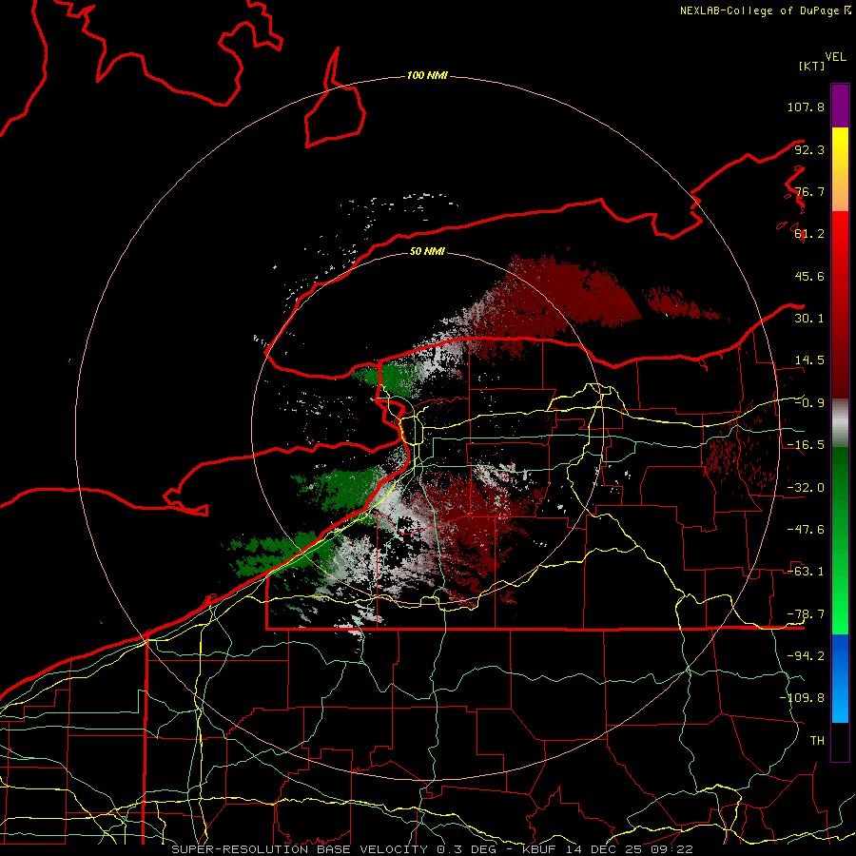Click the 50 NMI range ring label
The width and height of the screenshot is (856, 856).
[x=427, y=251]
